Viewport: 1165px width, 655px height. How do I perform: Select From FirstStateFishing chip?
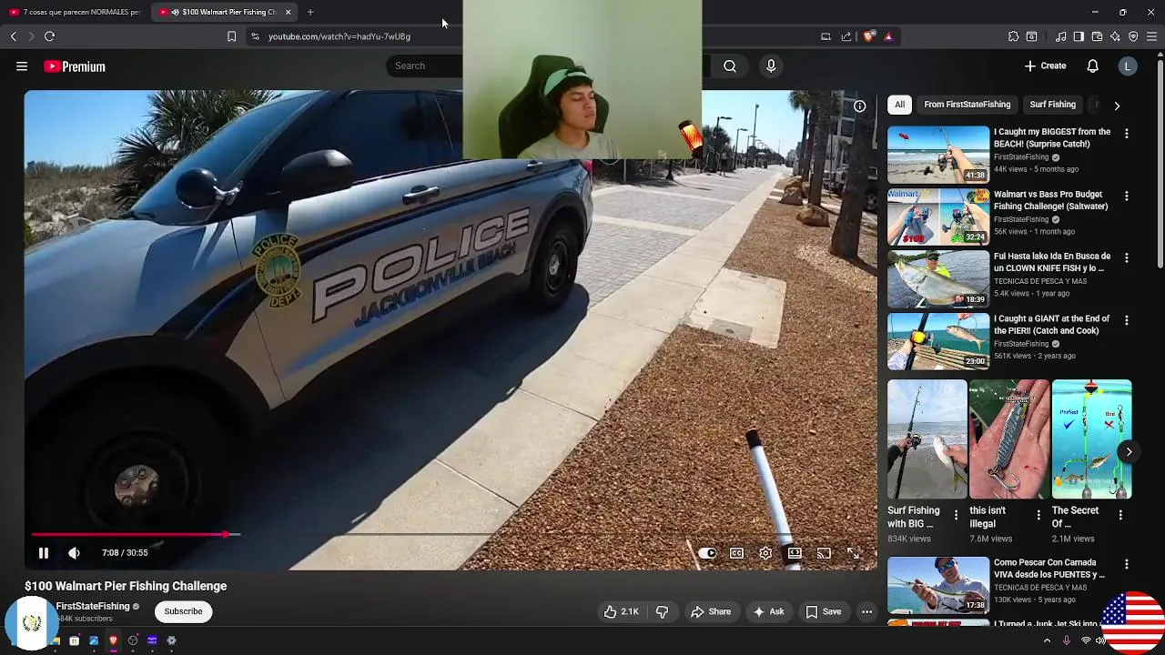pos(967,105)
